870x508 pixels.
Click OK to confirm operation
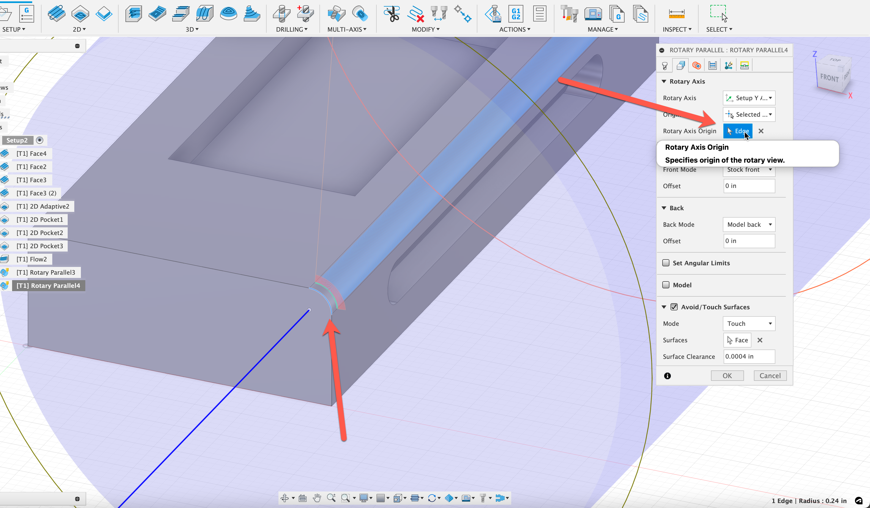(x=727, y=376)
